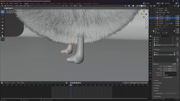The image size is (180, 101).
Task: Hide Sphere object with its eye icon
Action: pyautogui.click(x=176, y=33)
